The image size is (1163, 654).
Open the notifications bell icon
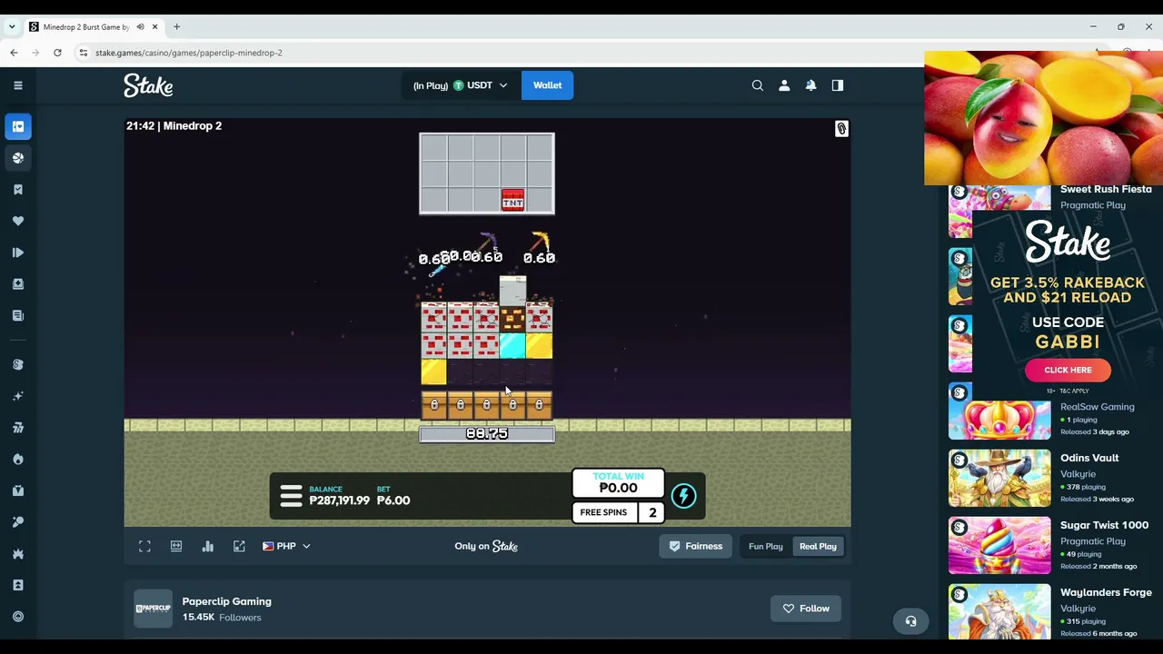click(x=810, y=85)
